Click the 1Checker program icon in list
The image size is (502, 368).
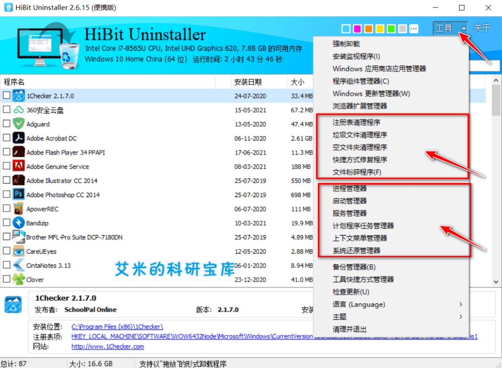pyautogui.click(x=19, y=96)
